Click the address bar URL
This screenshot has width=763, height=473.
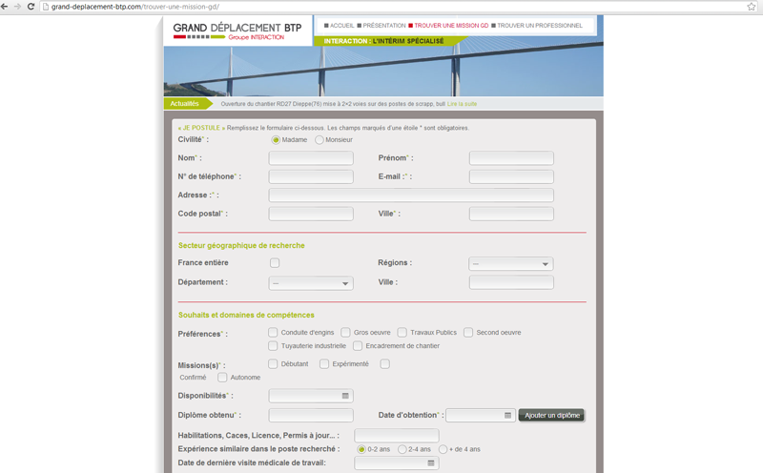tap(135, 7)
